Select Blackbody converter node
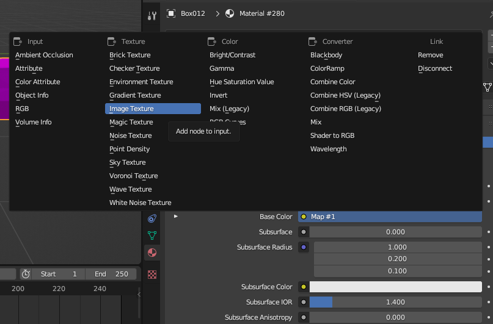The width and height of the screenshot is (493, 324). [x=326, y=55]
